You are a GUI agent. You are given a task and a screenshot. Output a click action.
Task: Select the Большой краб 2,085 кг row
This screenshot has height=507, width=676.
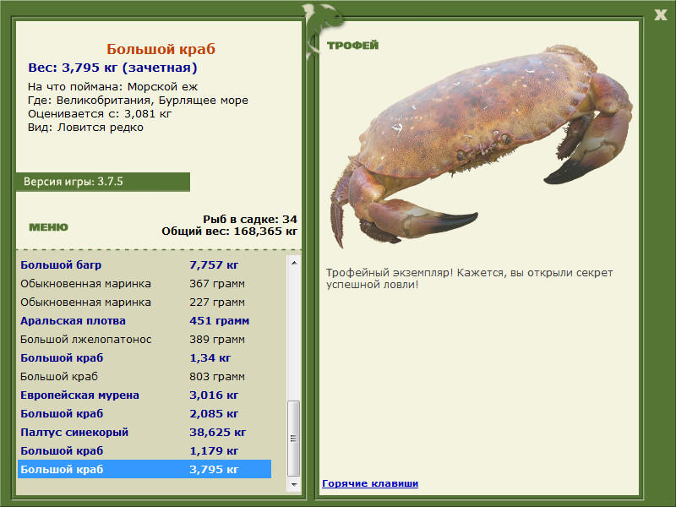144,413
